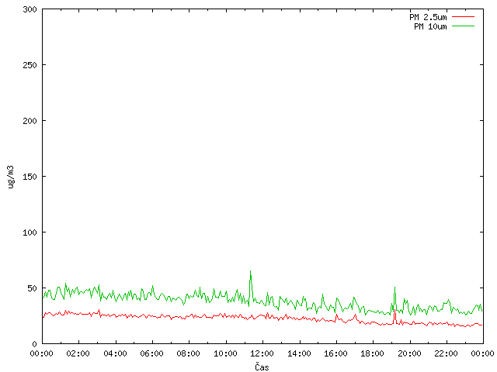This screenshot has height=372, width=497.
Task: Click the 200 y-axis tick label
Action: [x=30, y=121]
